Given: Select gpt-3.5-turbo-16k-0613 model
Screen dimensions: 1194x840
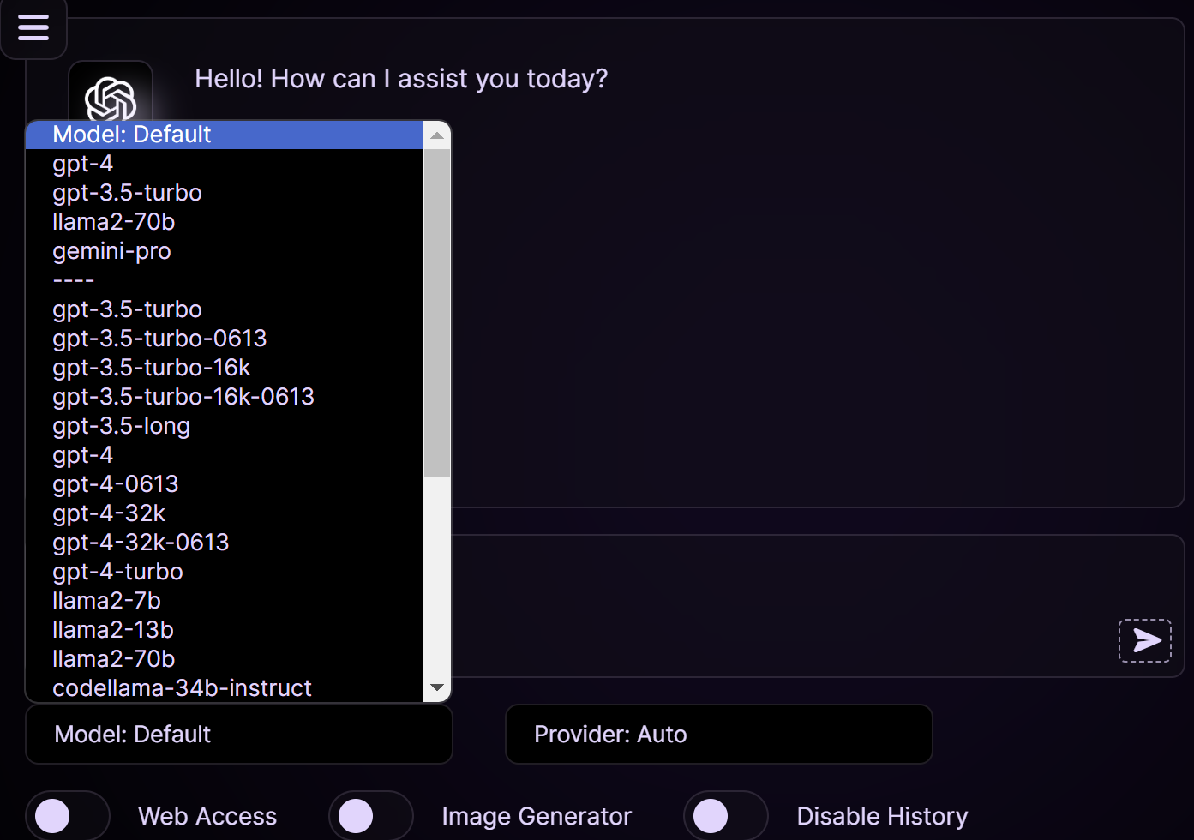Looking at the screenshot, I should coord(225,397).
